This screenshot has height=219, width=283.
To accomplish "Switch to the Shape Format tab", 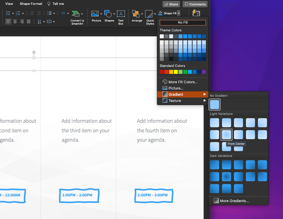I will 31,4.
